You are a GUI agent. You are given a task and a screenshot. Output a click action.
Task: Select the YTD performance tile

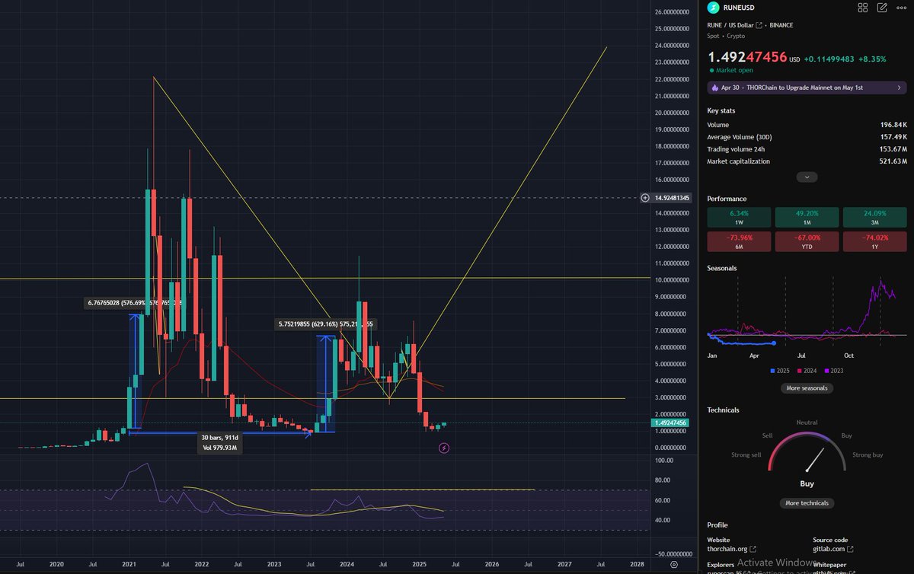pyautogui.click(x=807, y=241)
